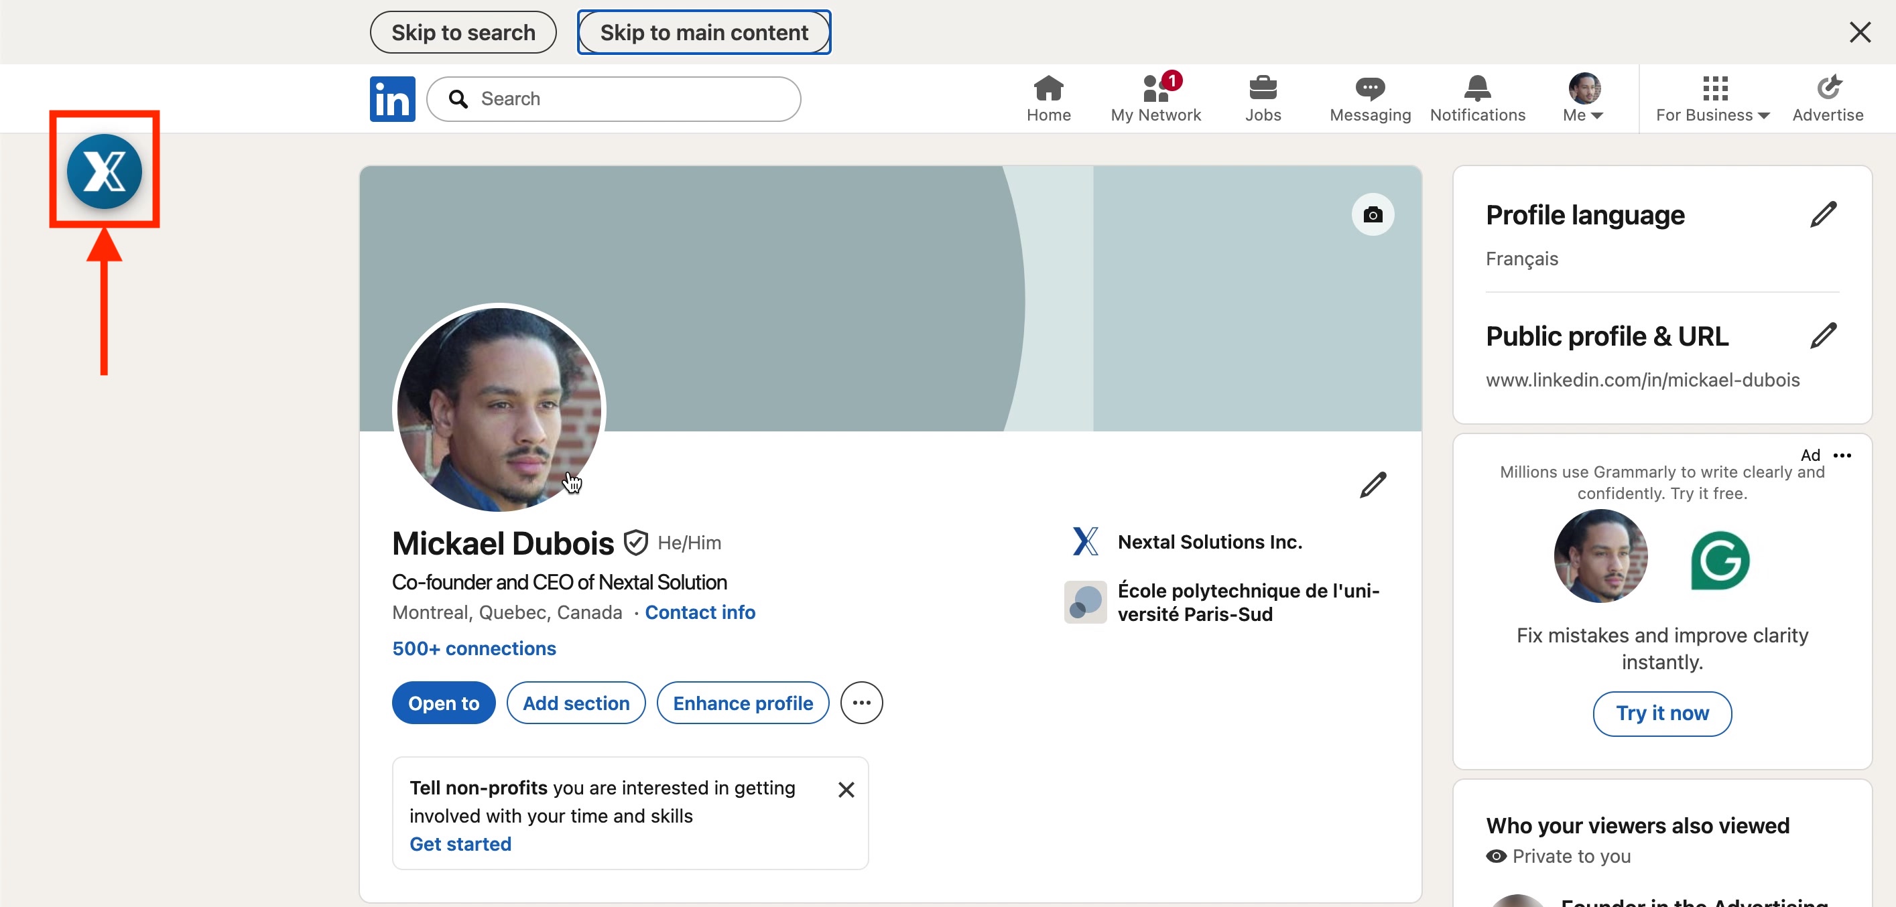Open the More options ellipsis on profile
This screenshot has width=1896, height=907.
861,703
